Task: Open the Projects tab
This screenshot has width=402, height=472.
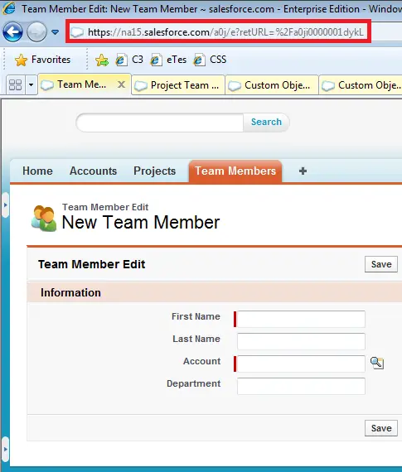Action: pyautogui.click(x=155, y=171)
